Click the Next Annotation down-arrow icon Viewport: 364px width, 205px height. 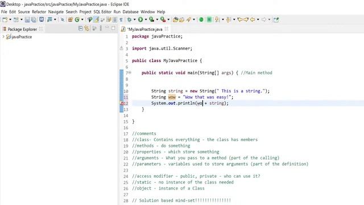pos(217,20)
